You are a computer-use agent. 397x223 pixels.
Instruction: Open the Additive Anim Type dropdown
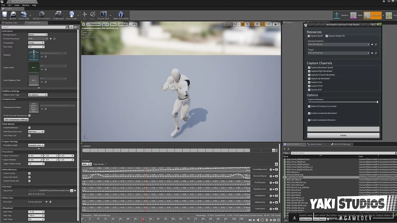pyautogui.click(x=38, y=95)
